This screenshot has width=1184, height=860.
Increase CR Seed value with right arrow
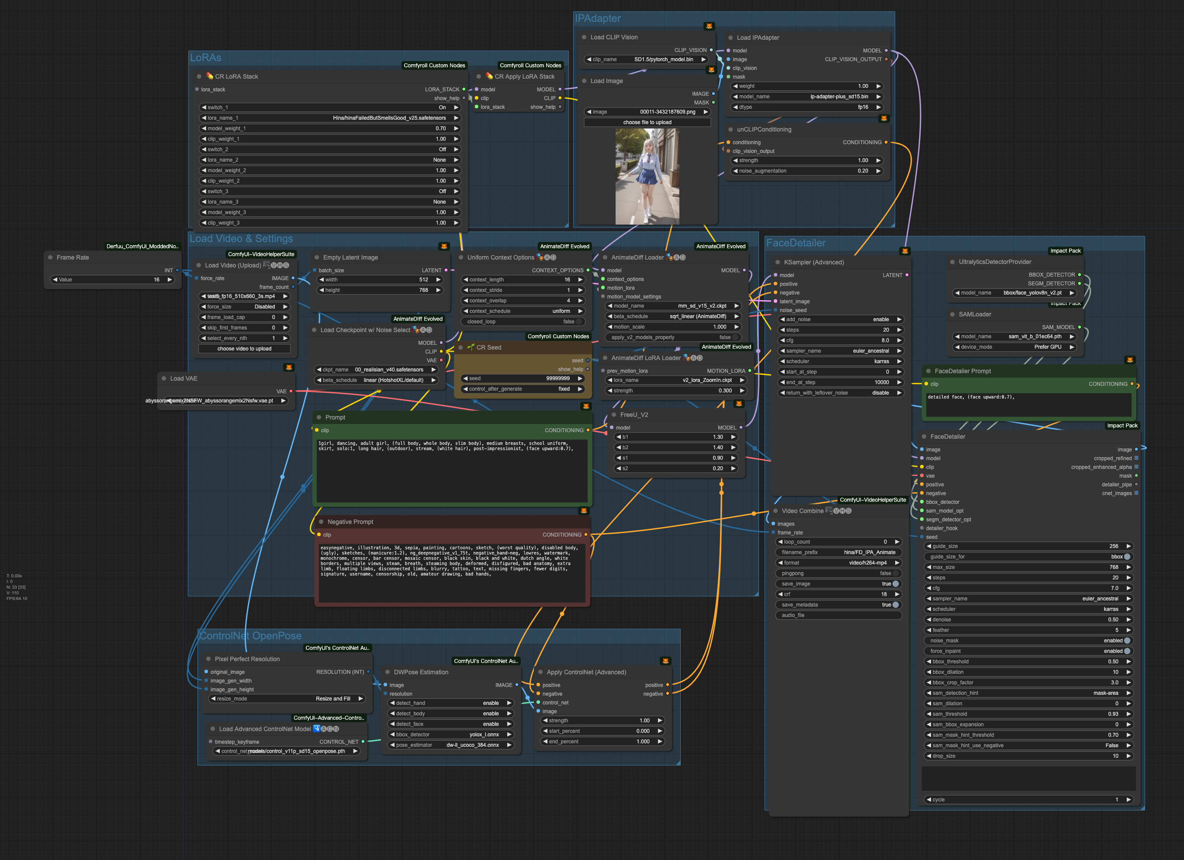pos(579,378)
